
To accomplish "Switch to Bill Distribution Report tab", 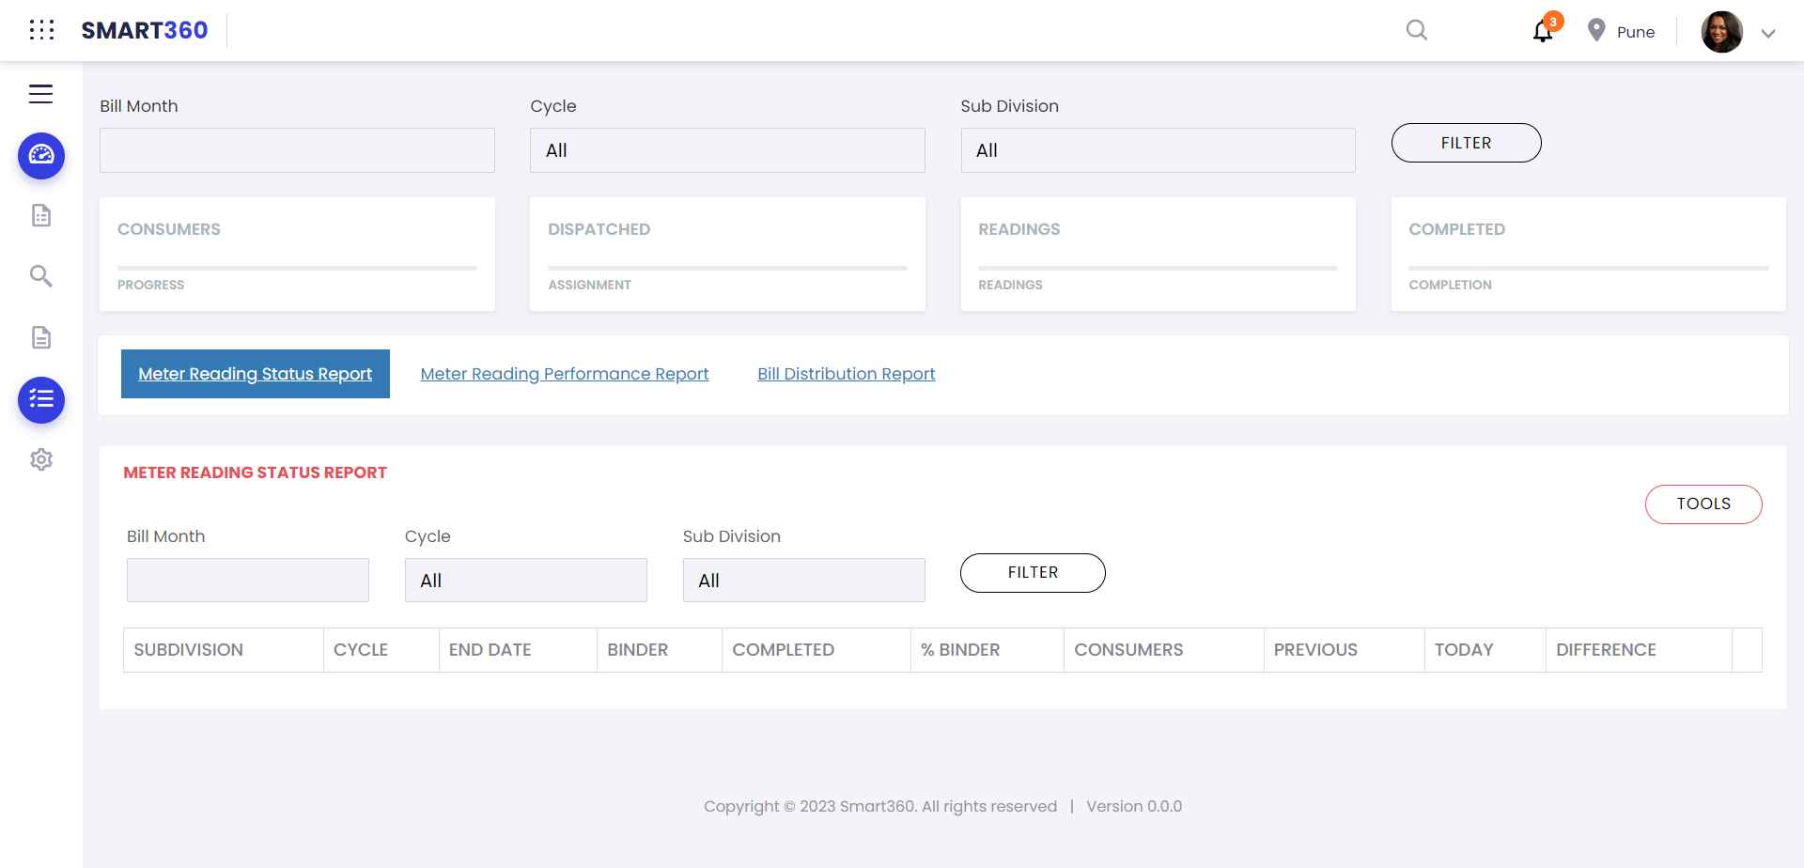I will point(847,374).
